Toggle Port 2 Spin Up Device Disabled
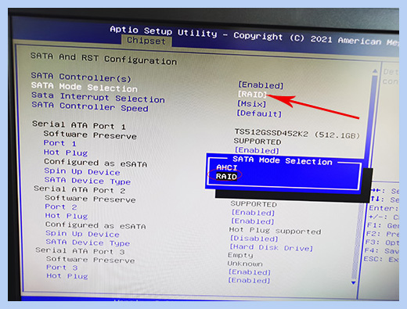 click(x=254, y=239)
